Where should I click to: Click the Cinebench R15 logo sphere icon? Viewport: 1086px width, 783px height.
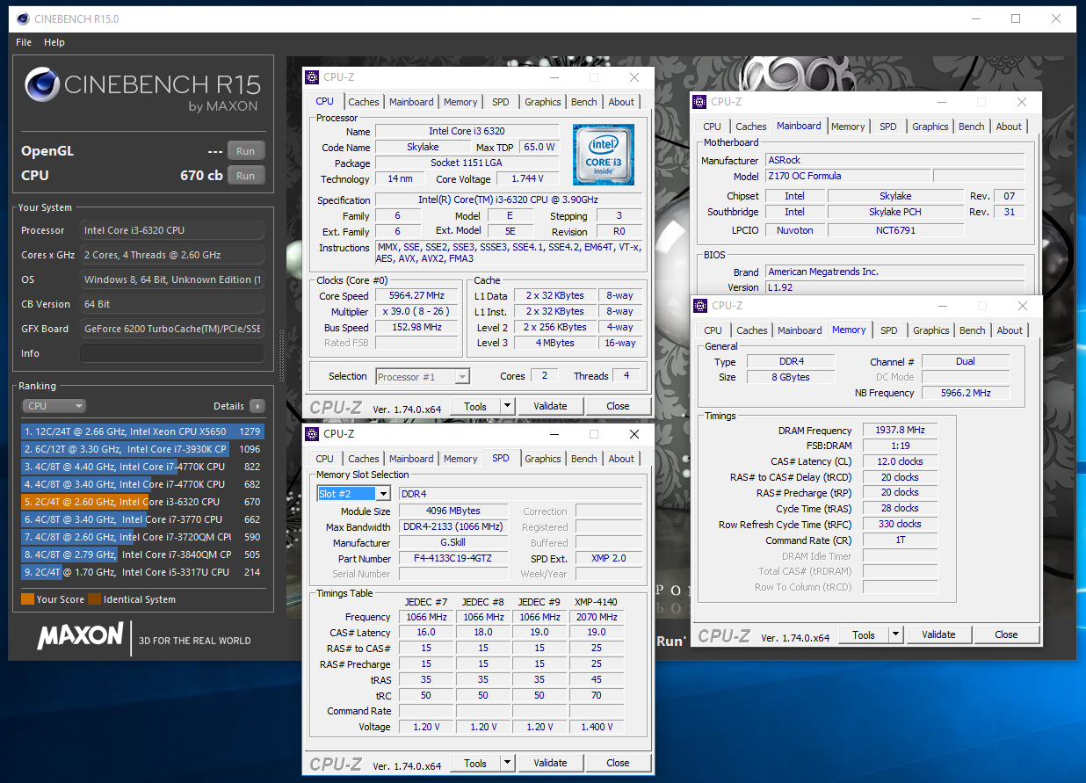click(42, 86)
